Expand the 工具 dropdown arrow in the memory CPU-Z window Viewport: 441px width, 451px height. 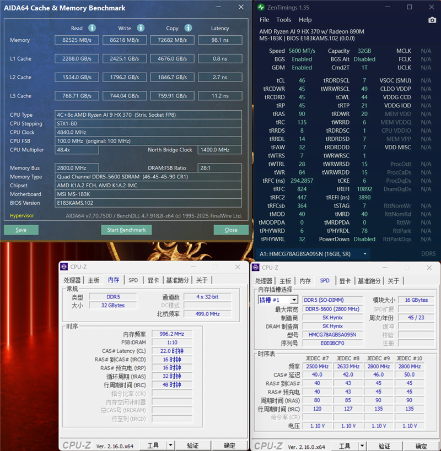170,445
